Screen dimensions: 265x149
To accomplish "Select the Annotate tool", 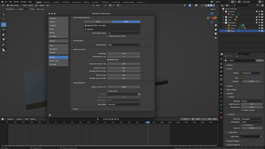I will [x=4, y=45].
